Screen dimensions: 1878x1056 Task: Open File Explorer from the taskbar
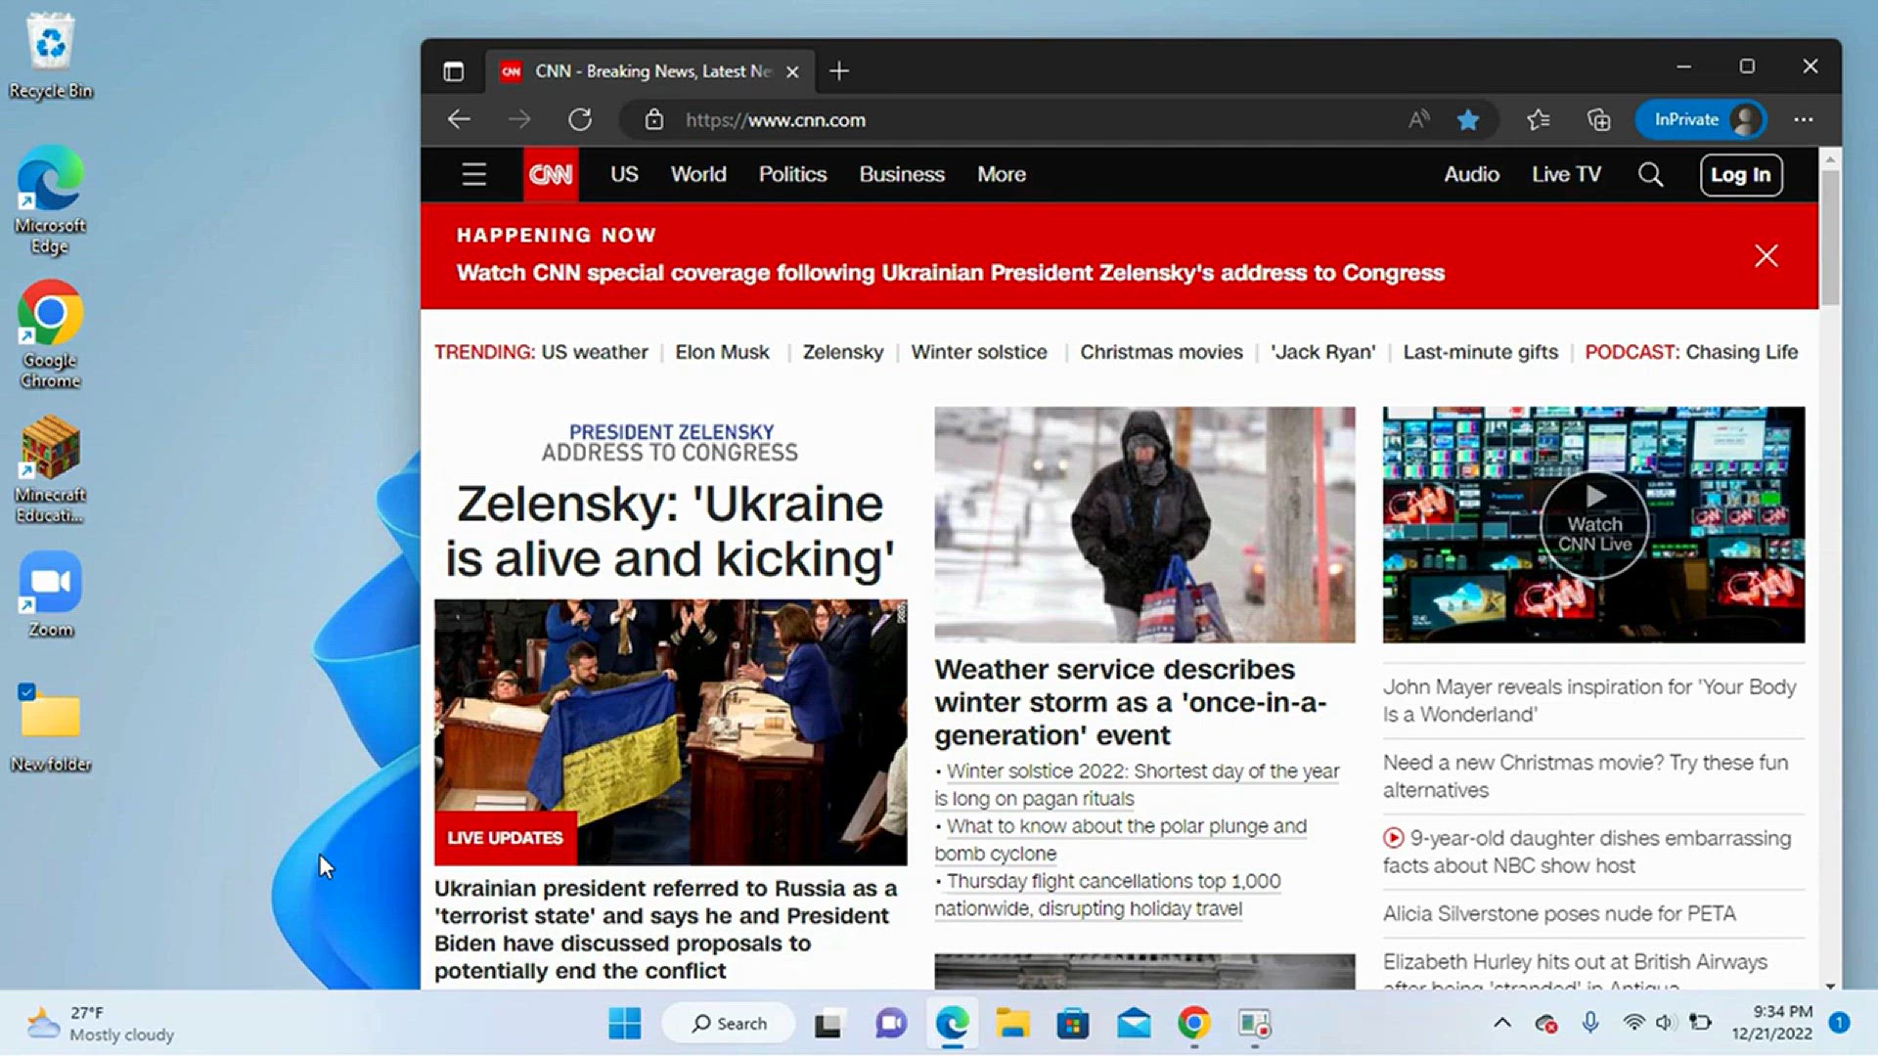(1012, 1024)
